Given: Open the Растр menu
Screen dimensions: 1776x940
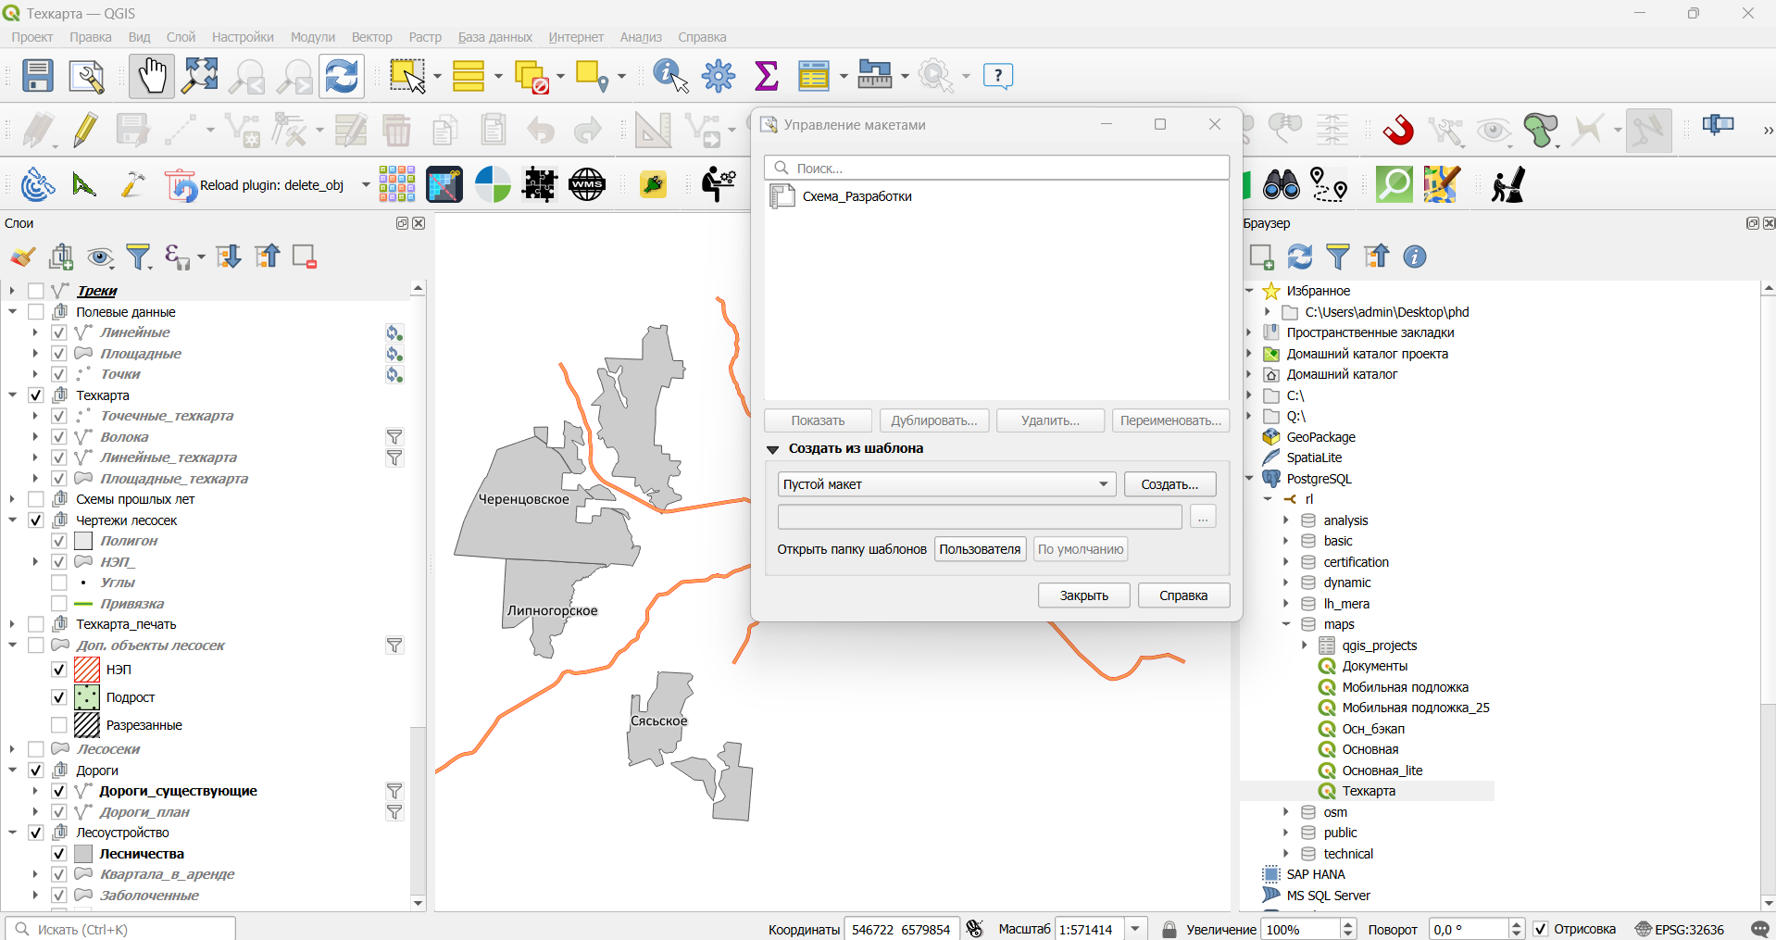Looking at the screenshot, I should click(x=425, y=37).
